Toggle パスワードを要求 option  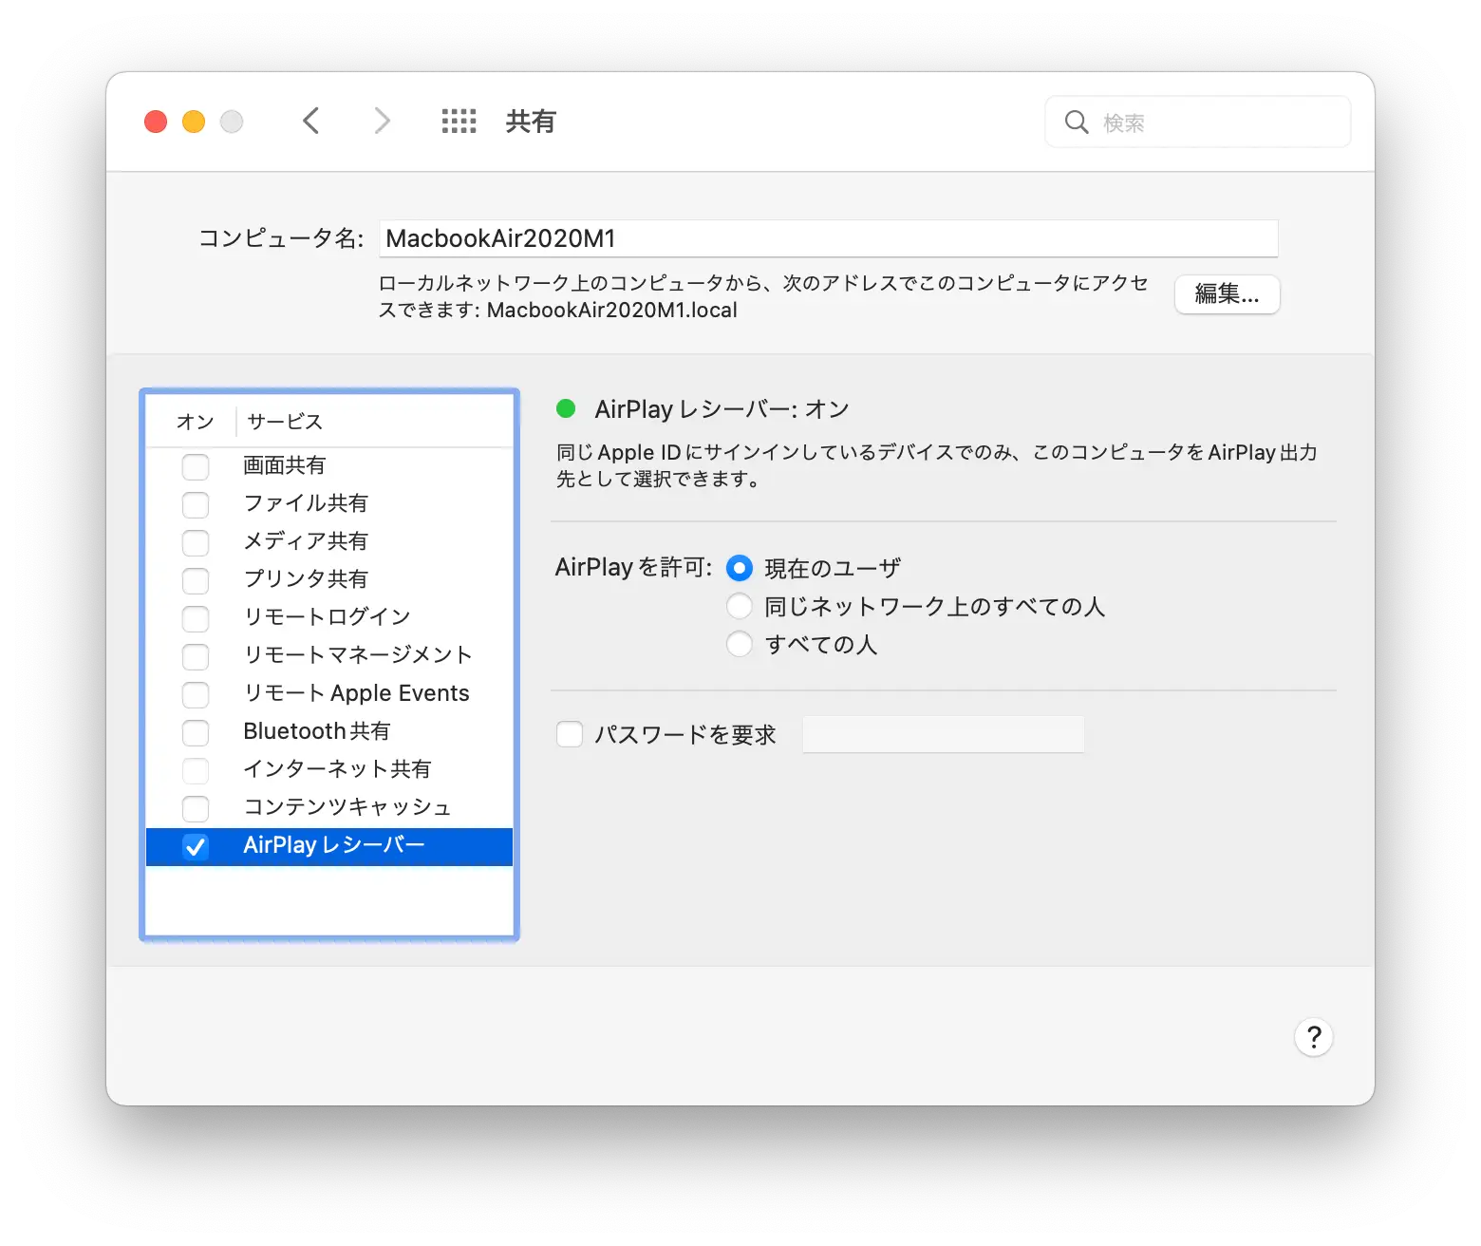coord(569,733)
